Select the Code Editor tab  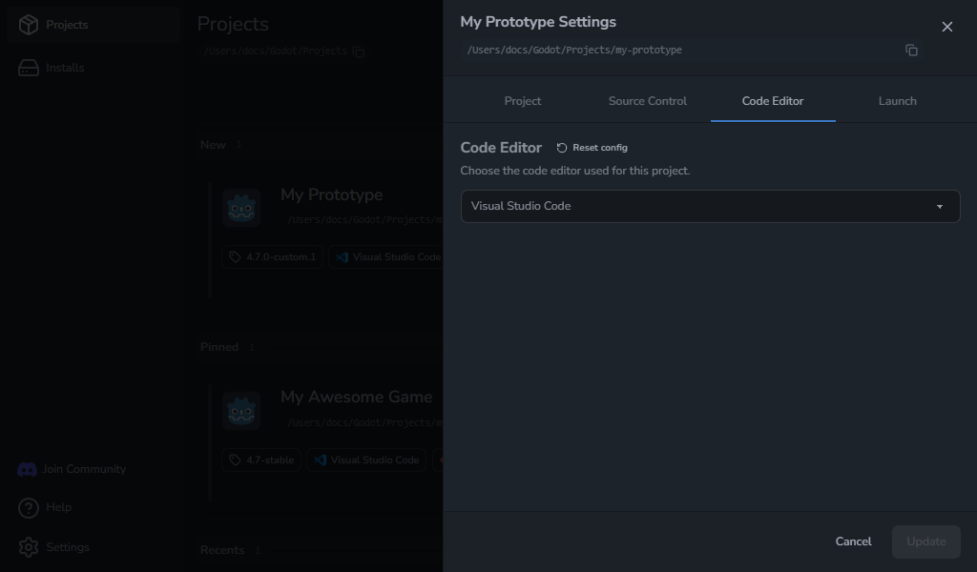tap(773, 101)
